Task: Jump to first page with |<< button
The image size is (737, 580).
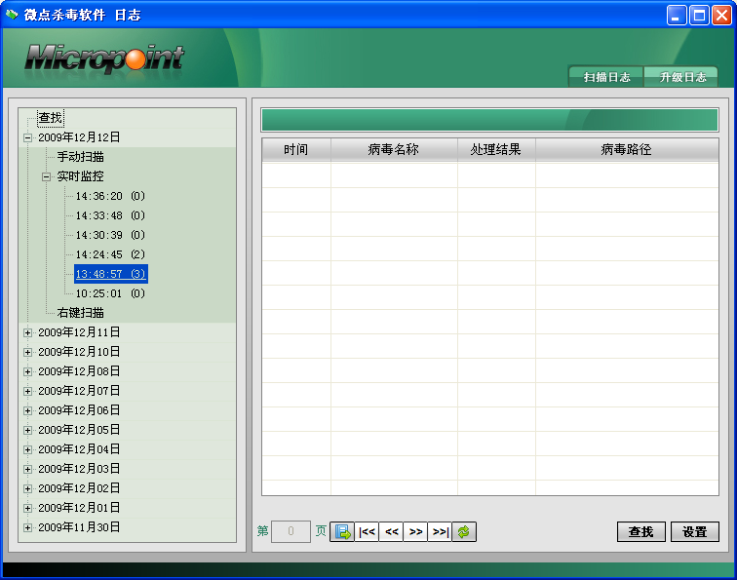Action: tap(367, 531)
